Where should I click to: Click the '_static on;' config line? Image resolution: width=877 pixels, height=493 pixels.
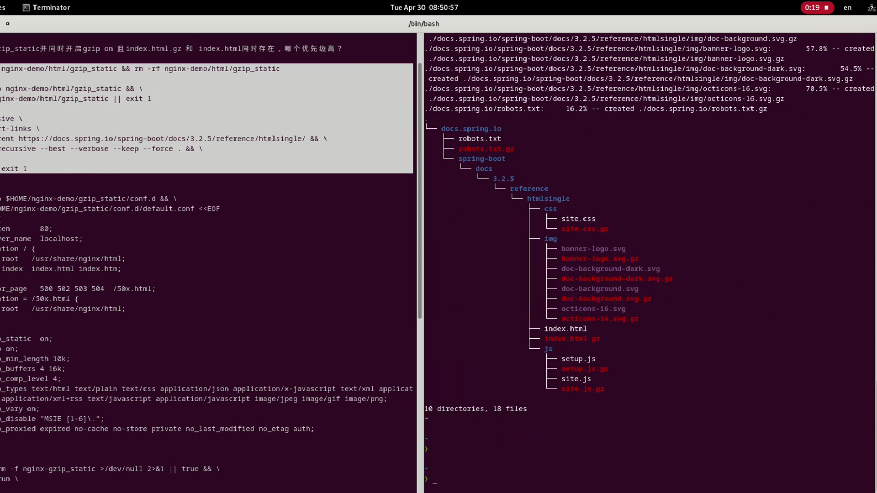point(26,339)
